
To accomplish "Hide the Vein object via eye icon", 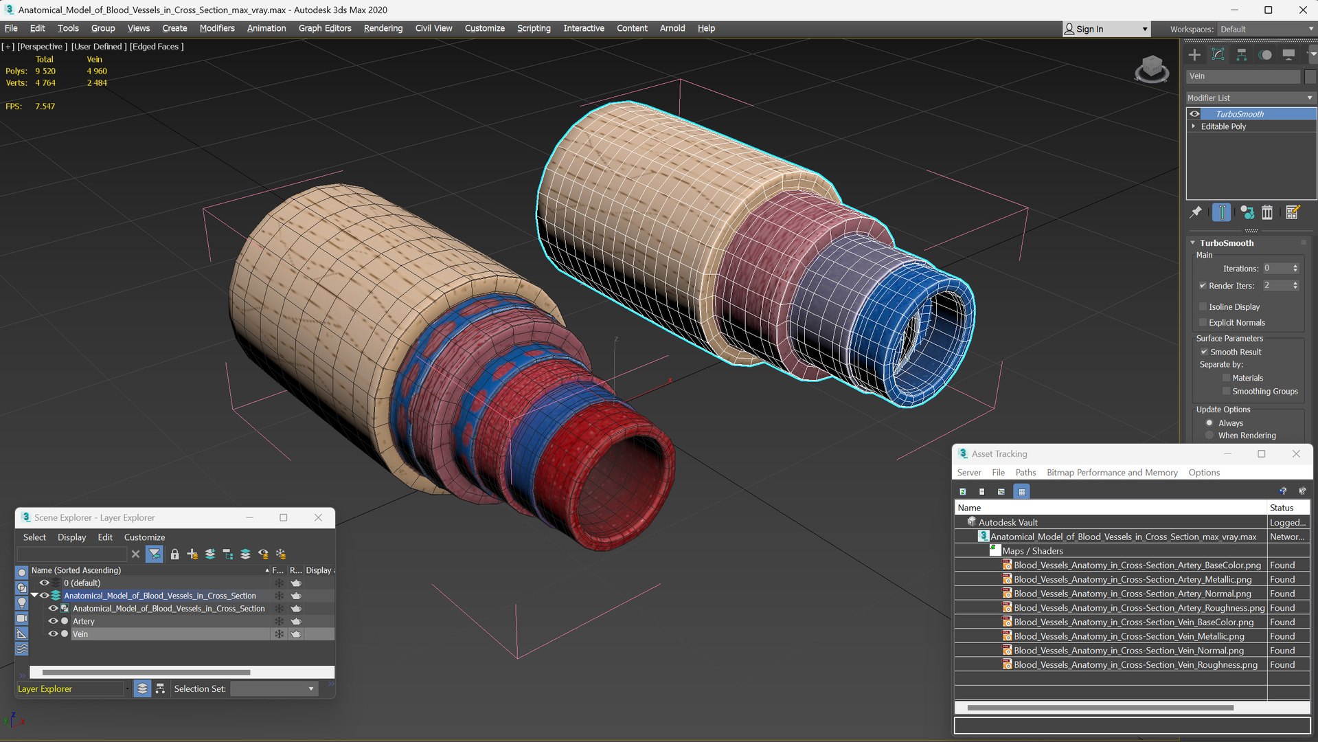I will point(53,634).
